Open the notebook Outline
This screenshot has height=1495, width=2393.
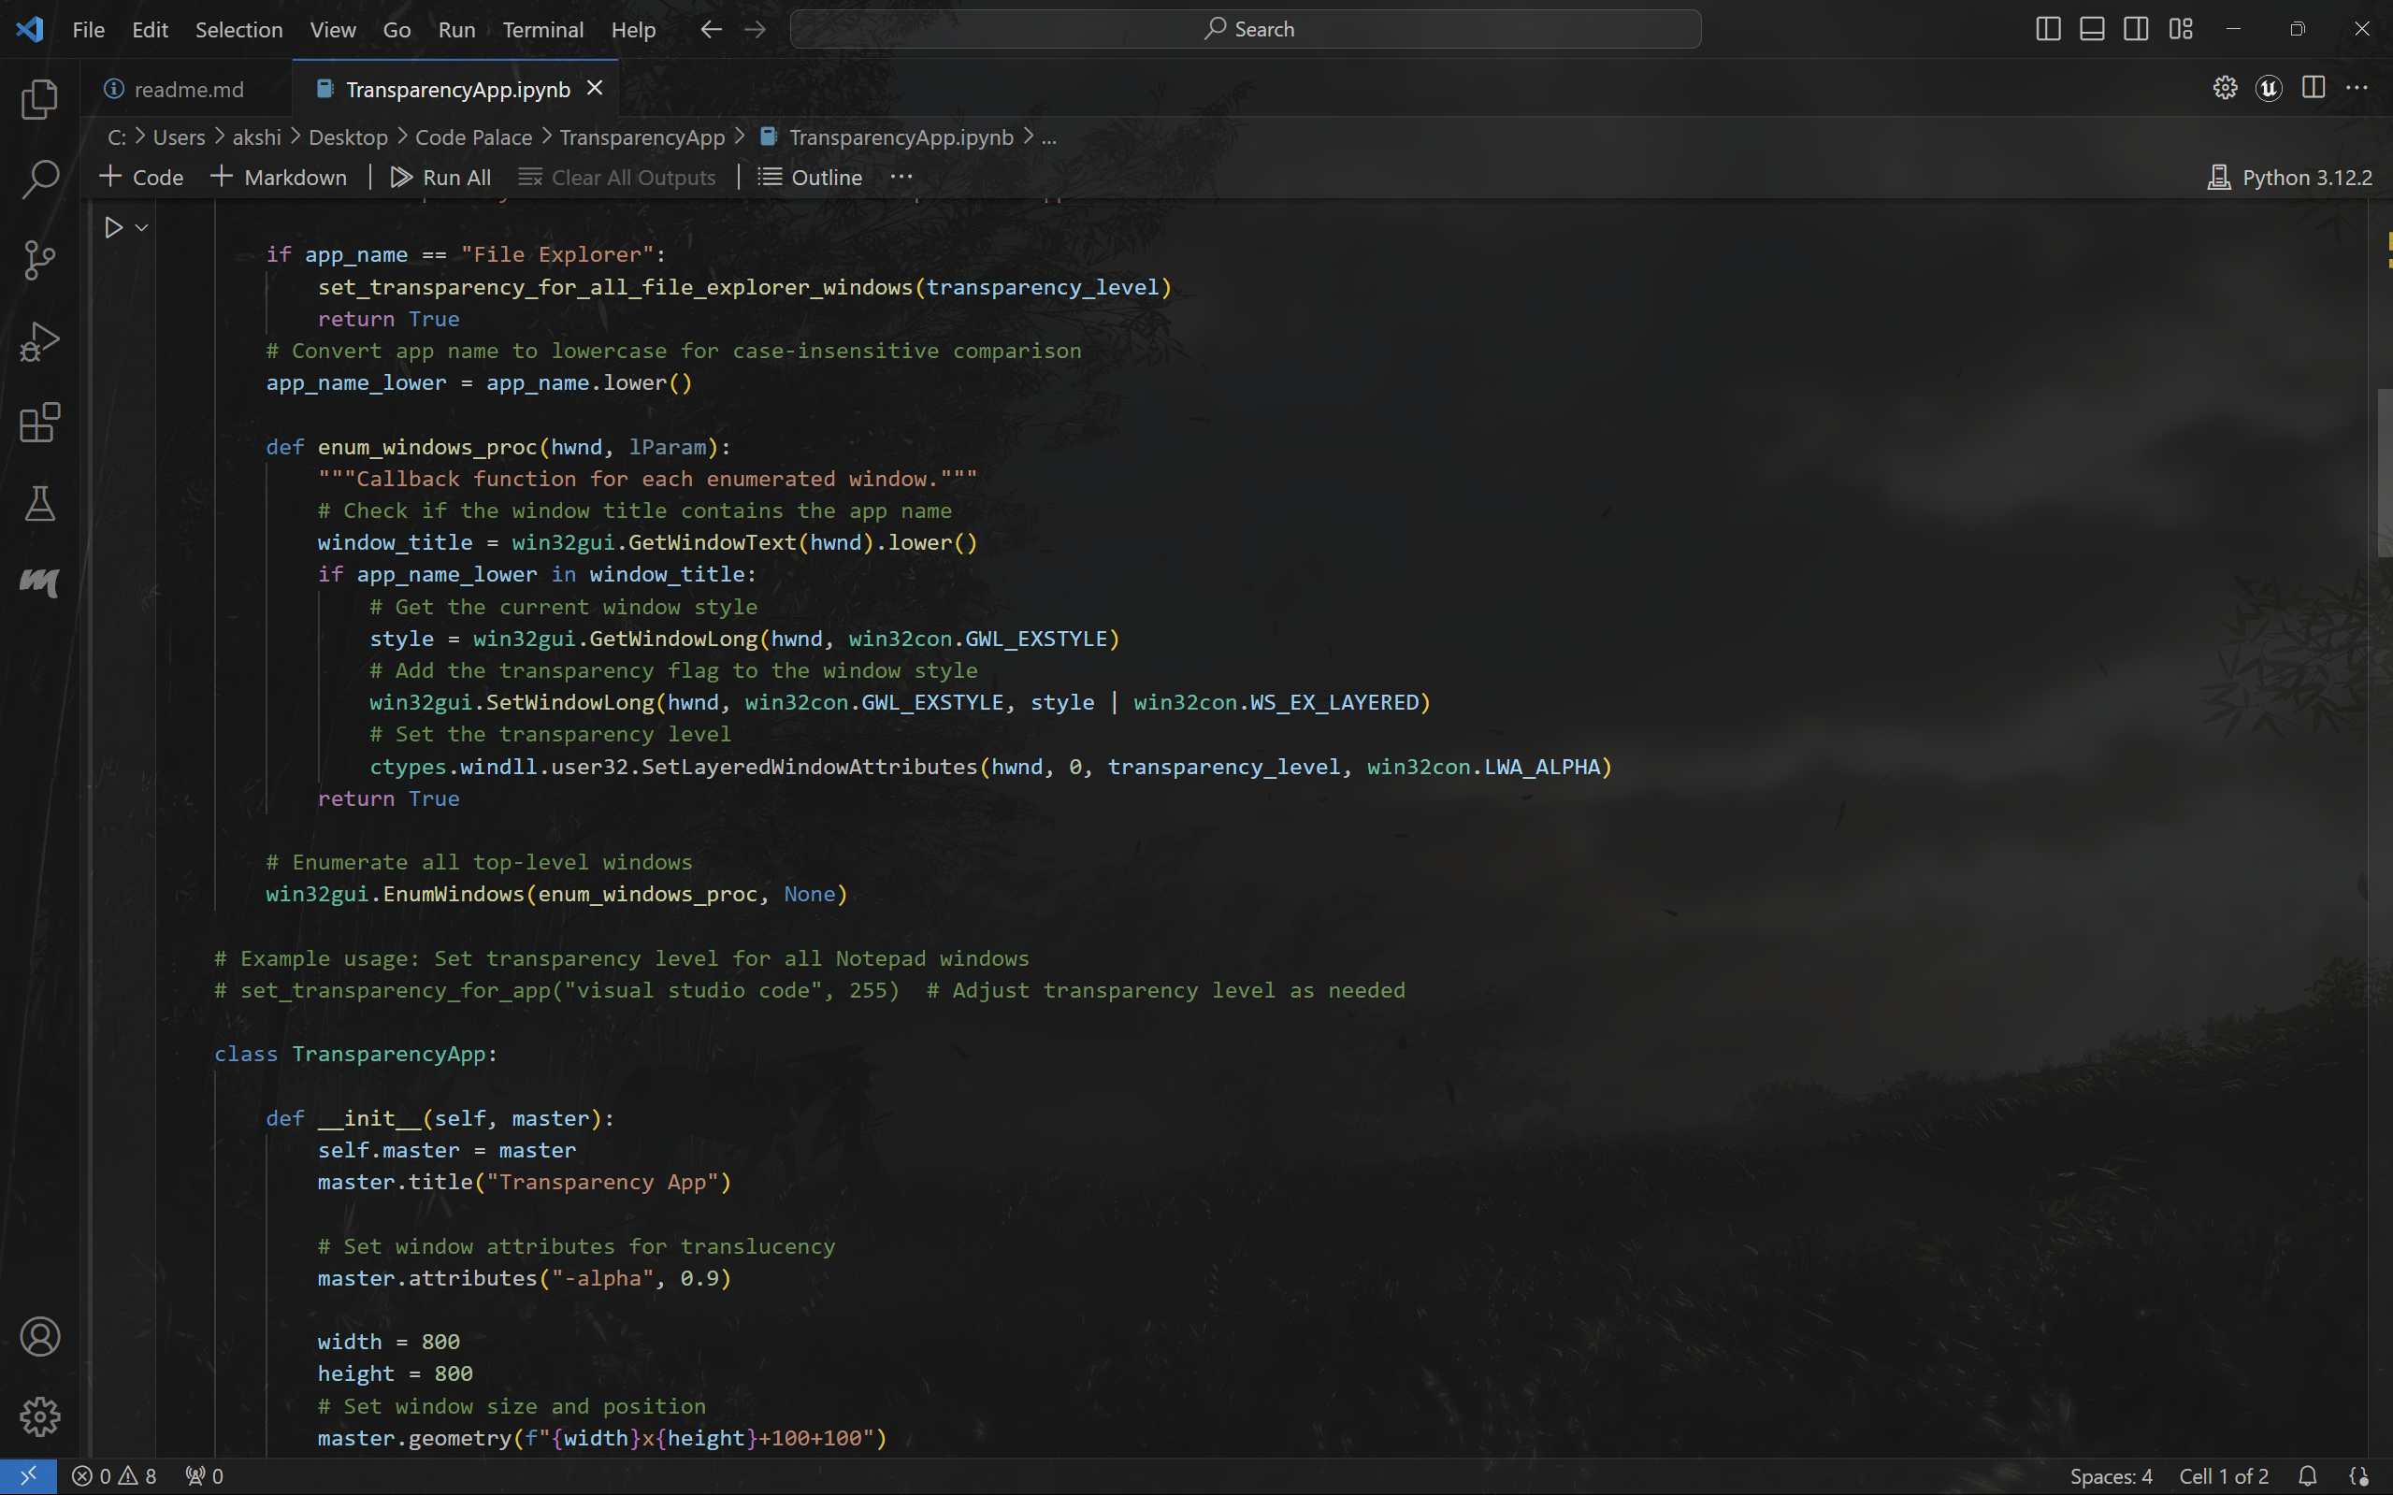[x=811, y=178]
